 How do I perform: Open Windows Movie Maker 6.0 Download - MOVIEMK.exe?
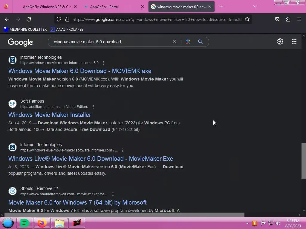tap(80, 71)
